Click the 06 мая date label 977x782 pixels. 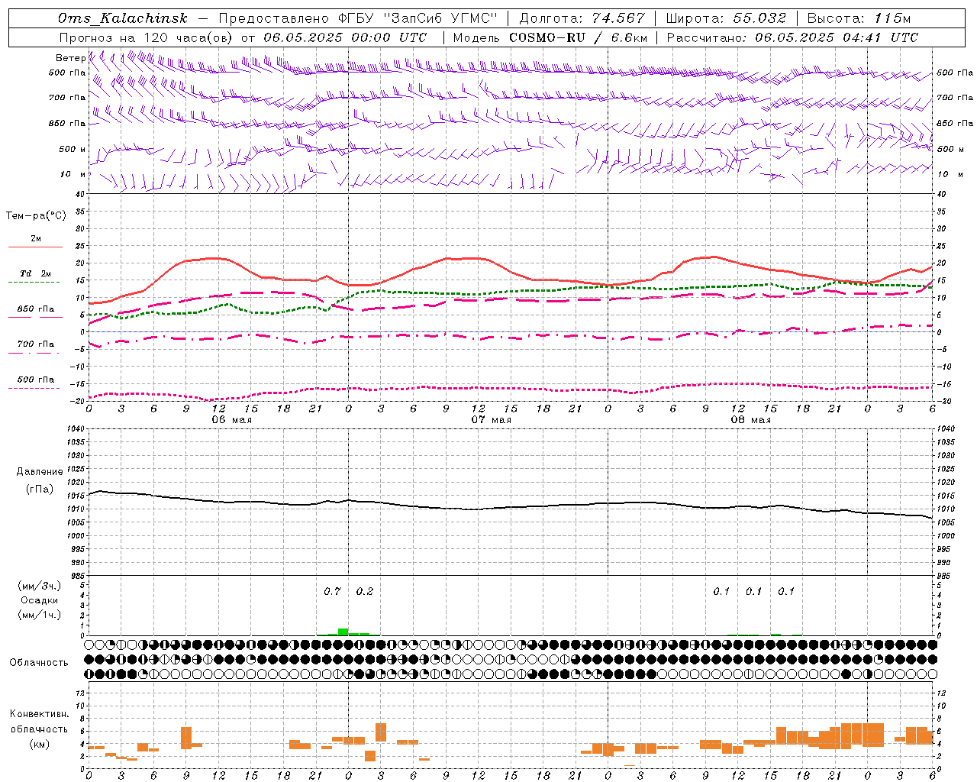(x=231, y=419)
